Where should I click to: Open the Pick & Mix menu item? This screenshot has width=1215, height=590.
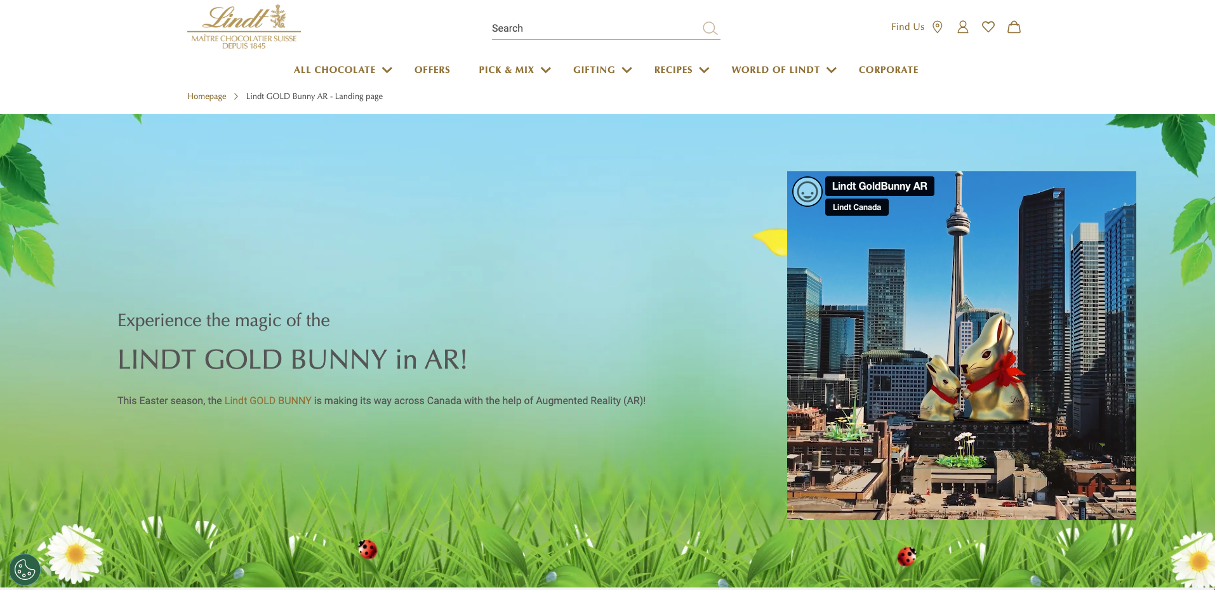[507, 70]
